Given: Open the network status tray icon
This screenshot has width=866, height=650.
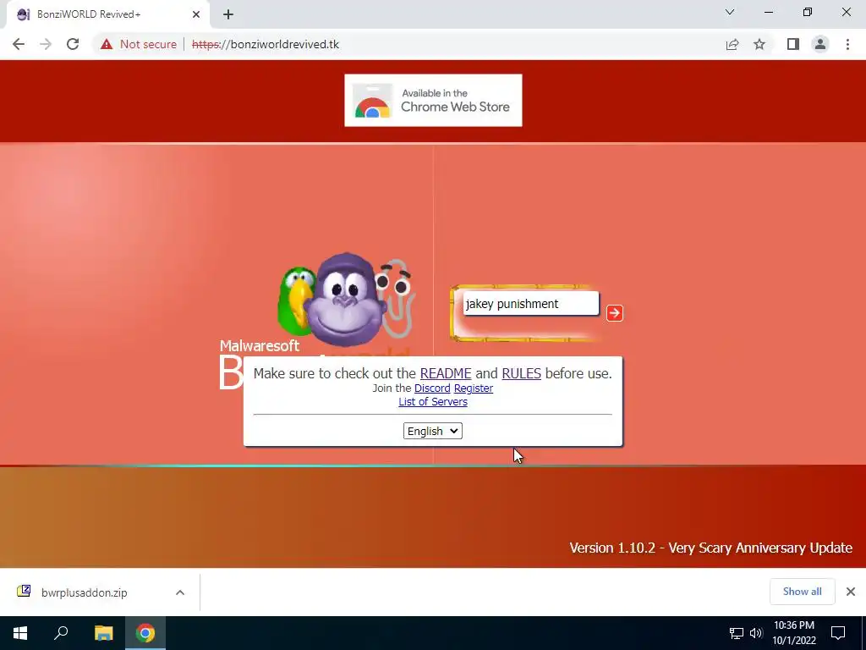Looking at the screenshot, I should [x=737, y=633].
